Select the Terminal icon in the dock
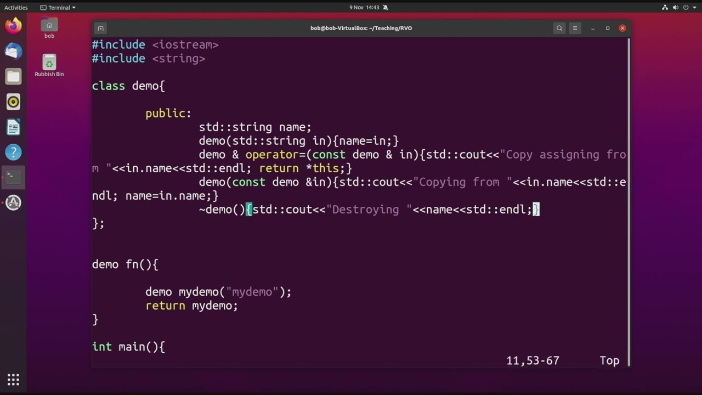Viewport: 702px width, 395px height. point(13,177)
